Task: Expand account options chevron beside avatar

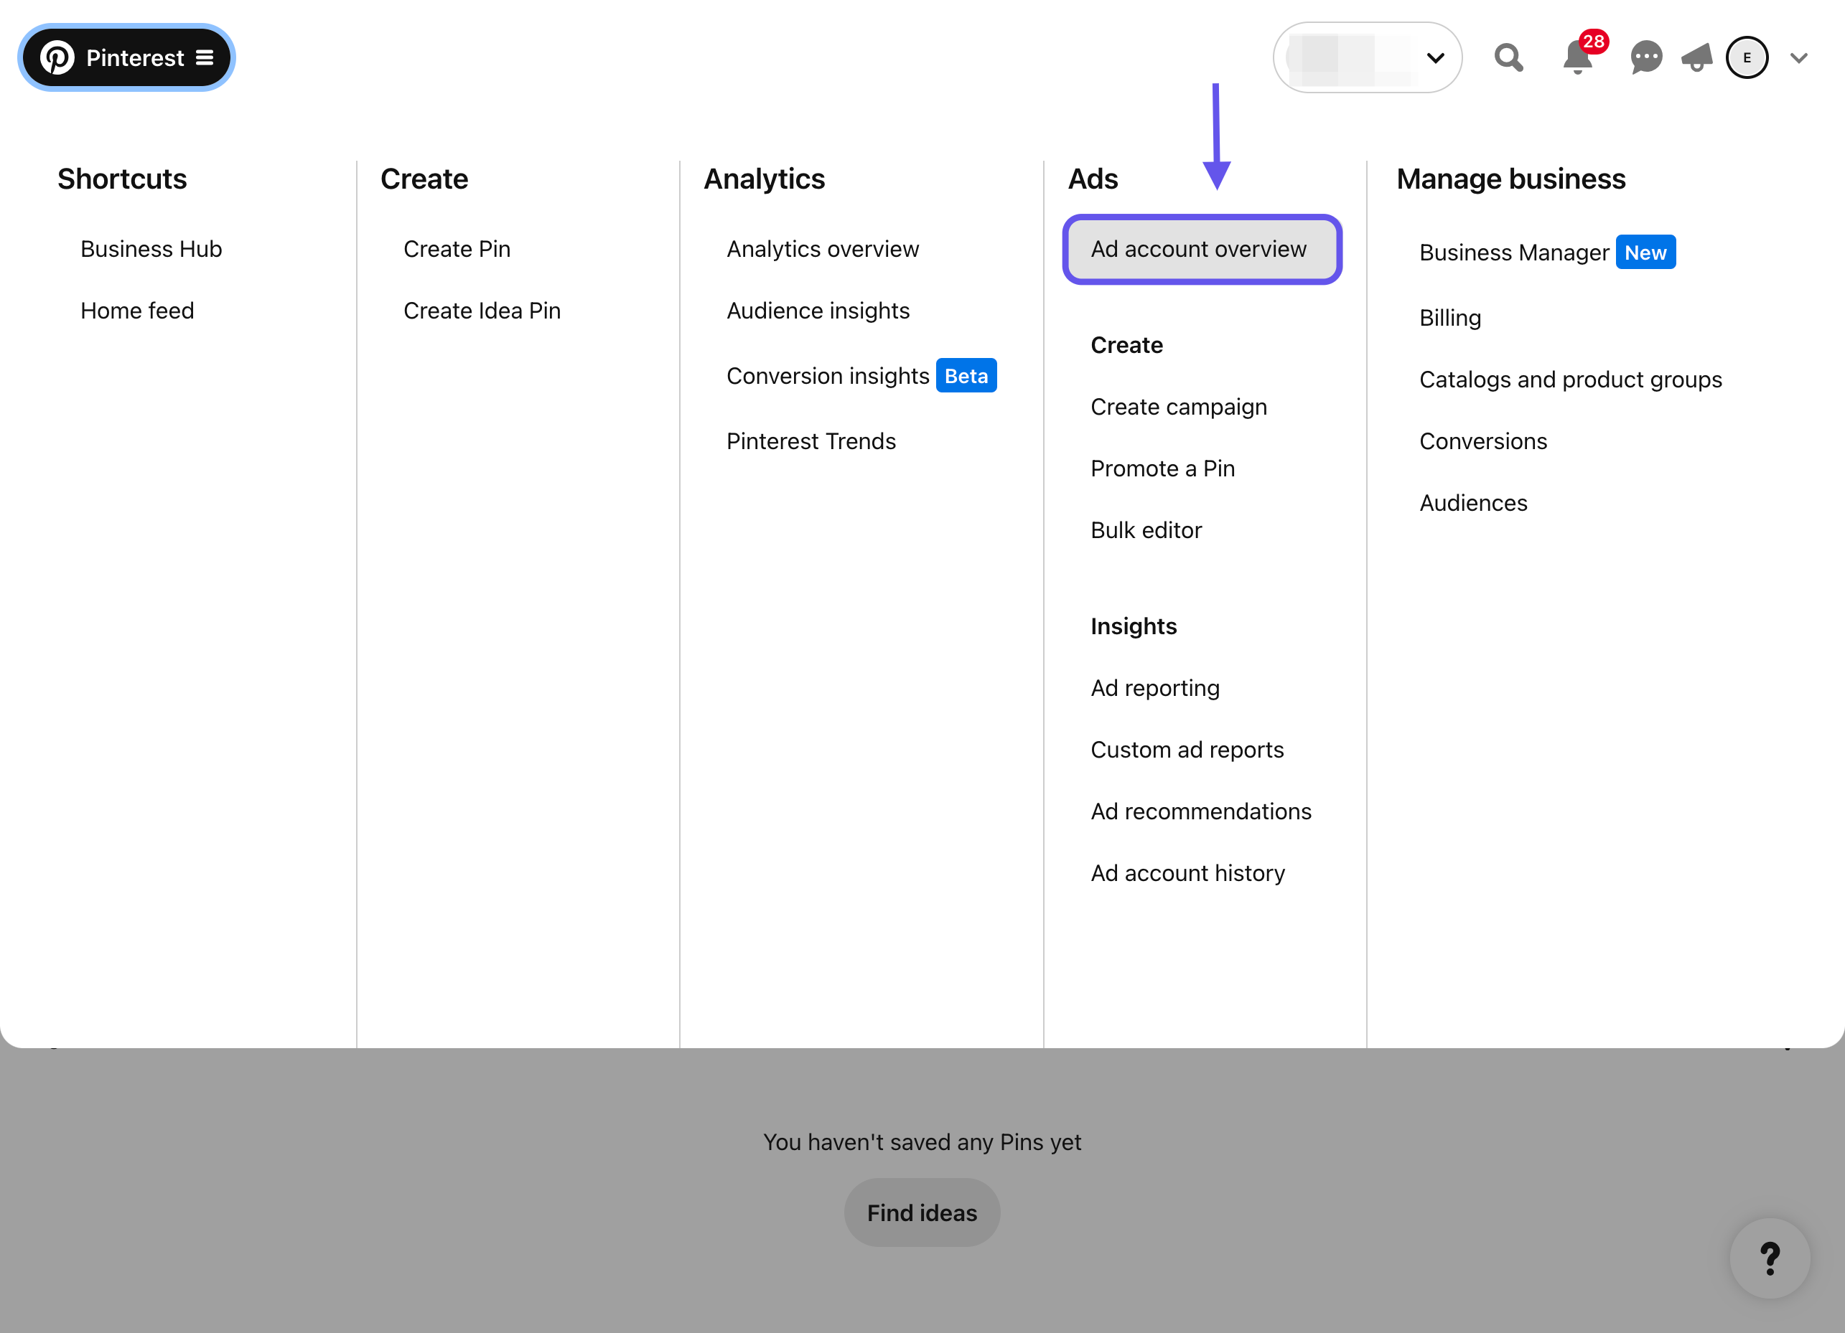Action: 1798,57
